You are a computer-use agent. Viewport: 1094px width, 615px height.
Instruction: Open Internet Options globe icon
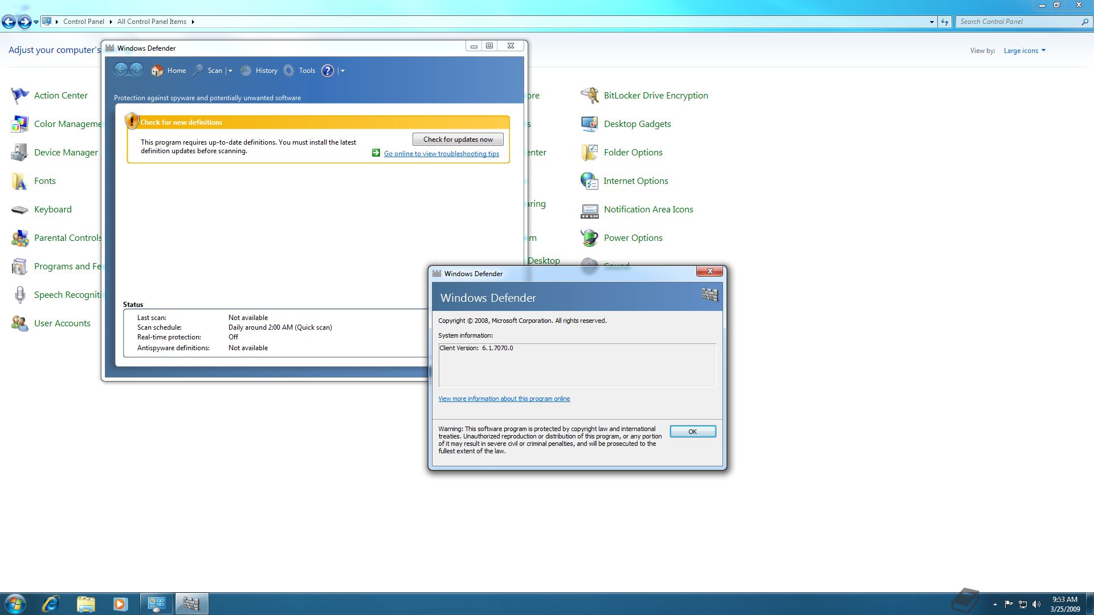589,181
